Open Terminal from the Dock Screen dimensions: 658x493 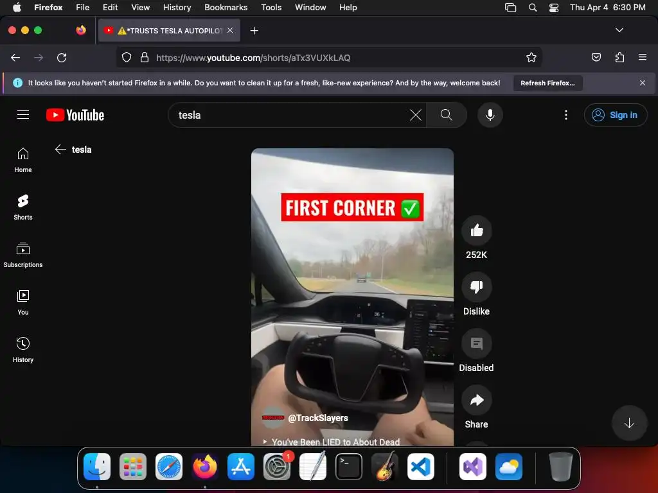[349, 467]
